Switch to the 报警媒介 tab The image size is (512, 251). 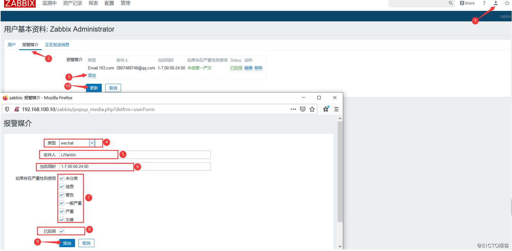30,45
